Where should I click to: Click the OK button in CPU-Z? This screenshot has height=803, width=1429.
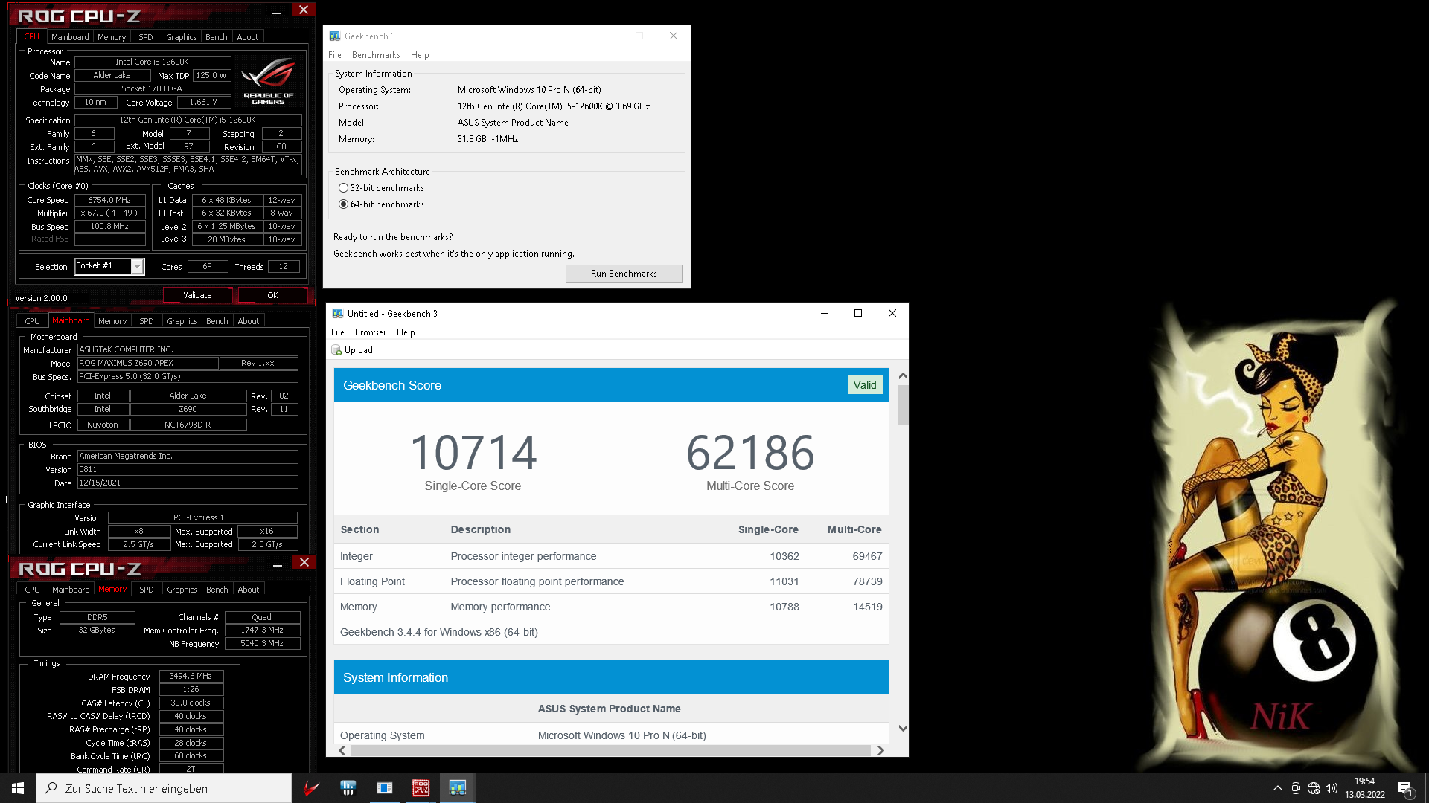272,295
